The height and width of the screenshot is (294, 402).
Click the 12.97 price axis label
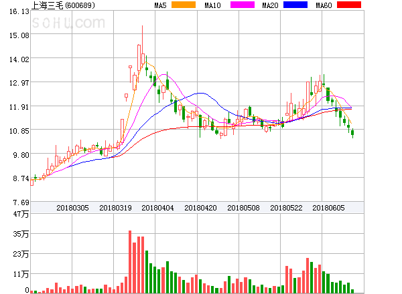click(x=19, y=83)
